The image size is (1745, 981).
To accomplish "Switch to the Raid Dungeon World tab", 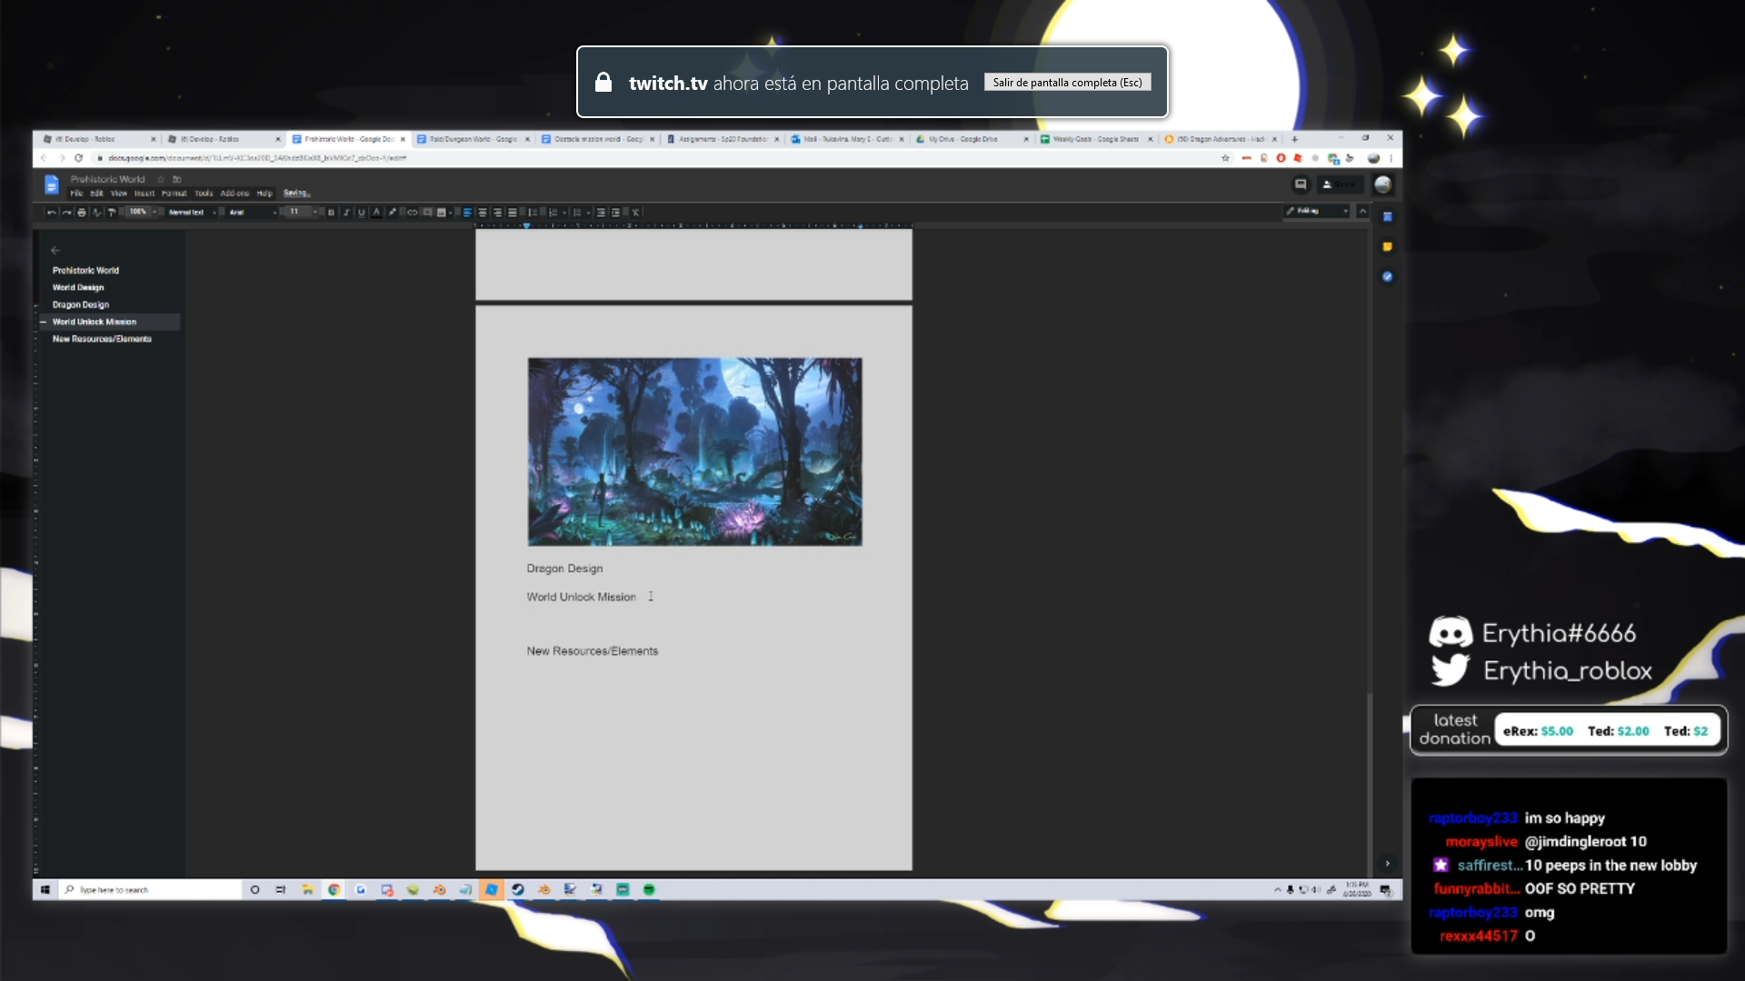I will pos(473,139).
